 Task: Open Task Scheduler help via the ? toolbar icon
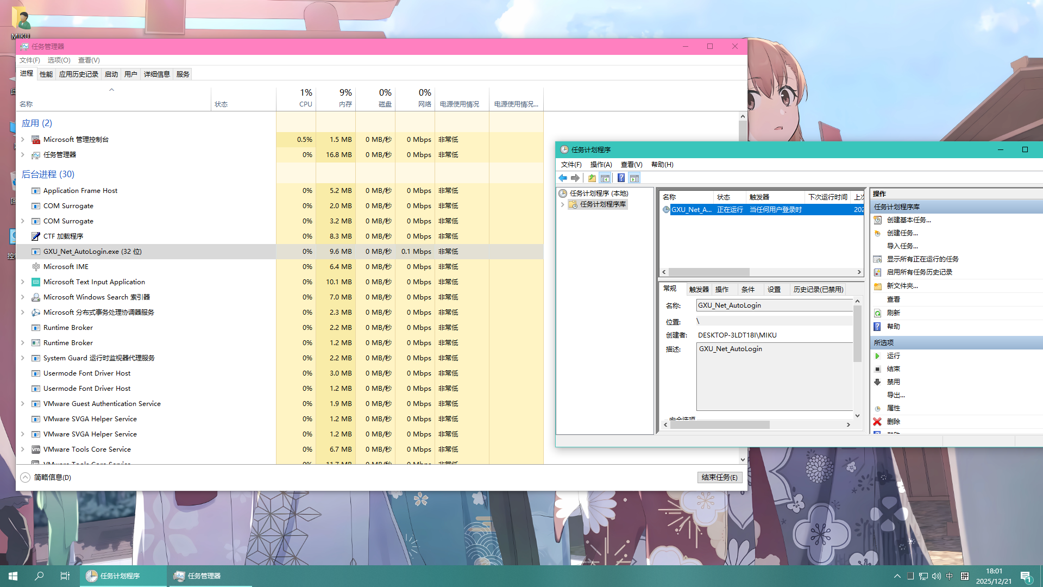pyautogui.click(x=621, y=178)
